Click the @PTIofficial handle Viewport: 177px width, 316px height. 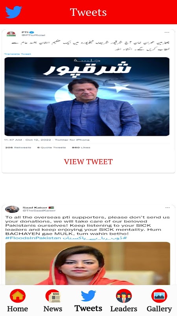(33, 35)
